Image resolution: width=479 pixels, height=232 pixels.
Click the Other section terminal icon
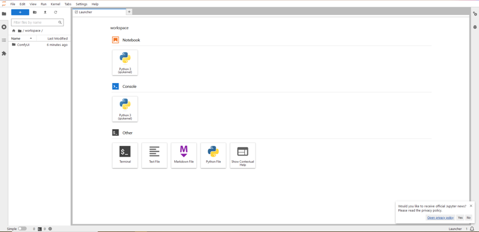[x=115, y=133]
